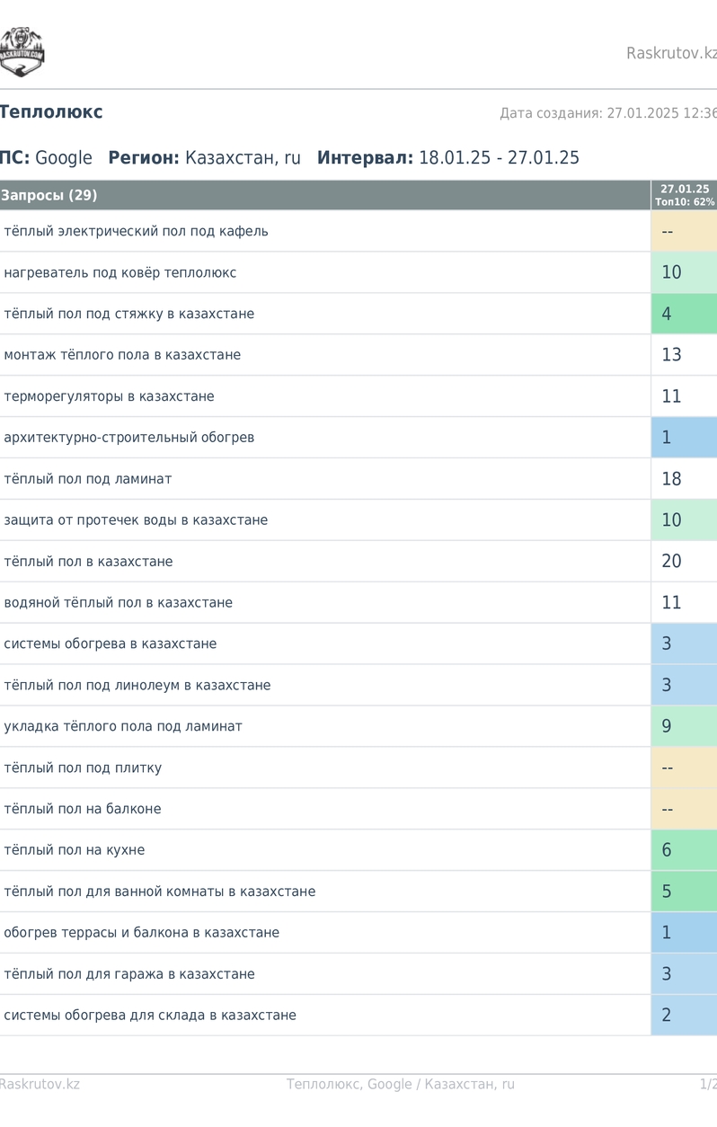717x1127 pixels.
Task: Click position 6 for тёплый пол на кухне
Action: point(684,850)
